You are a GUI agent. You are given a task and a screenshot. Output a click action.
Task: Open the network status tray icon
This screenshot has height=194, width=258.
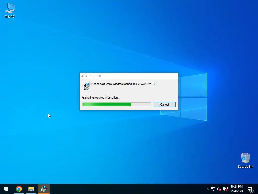pos(213,189)
